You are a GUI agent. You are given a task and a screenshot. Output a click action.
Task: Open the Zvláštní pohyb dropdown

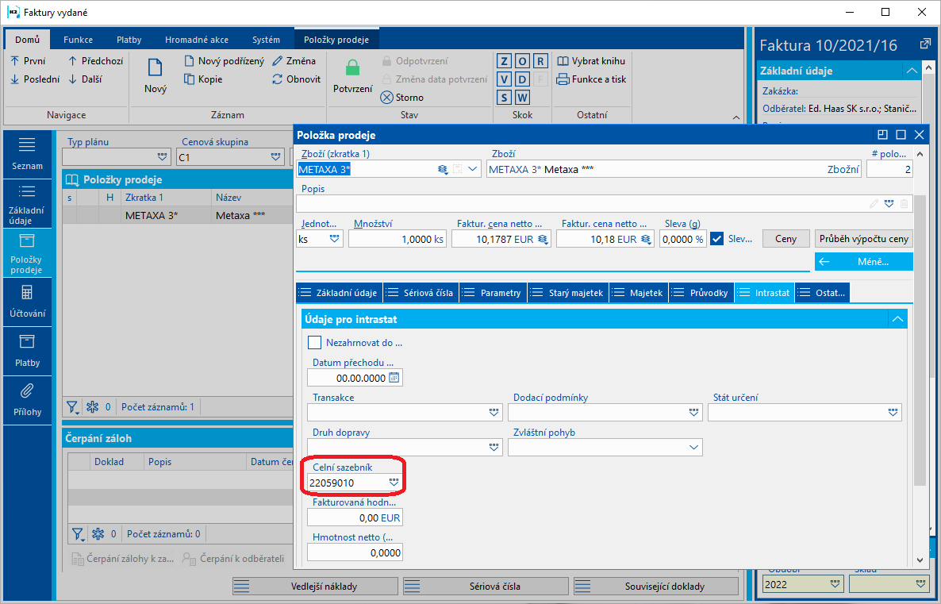pos(693,448)
